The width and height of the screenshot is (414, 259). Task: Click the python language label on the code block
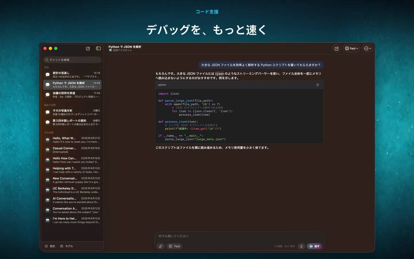coord(162,85)
